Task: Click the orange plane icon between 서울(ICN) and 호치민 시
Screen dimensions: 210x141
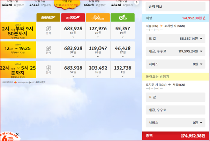Action: point(161,26)
